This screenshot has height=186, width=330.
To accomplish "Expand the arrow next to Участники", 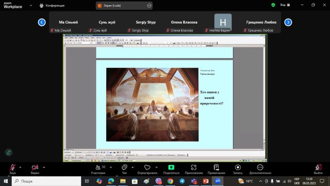I will [x=111, y=167].
